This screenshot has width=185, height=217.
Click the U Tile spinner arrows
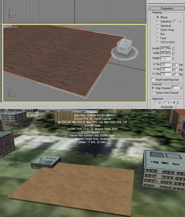click(173, 64)
